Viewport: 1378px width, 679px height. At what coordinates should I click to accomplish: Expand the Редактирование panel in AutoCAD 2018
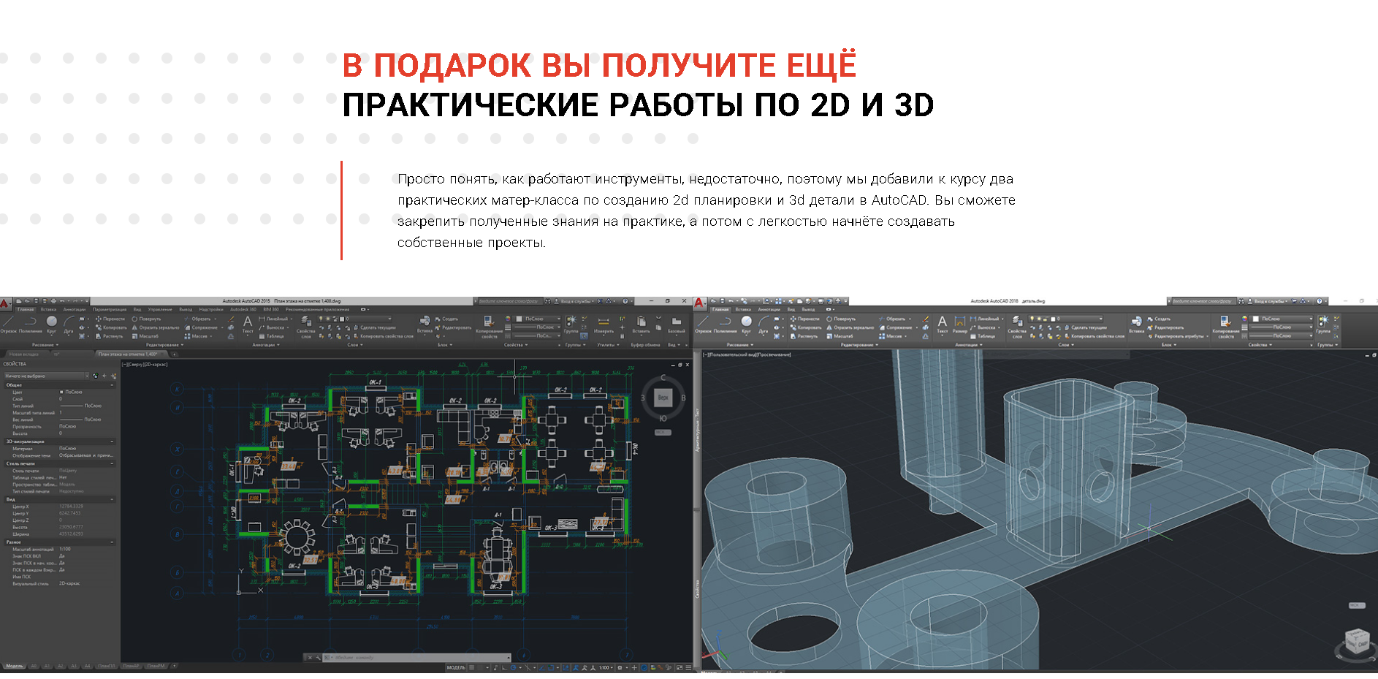(x=859, y=345)
